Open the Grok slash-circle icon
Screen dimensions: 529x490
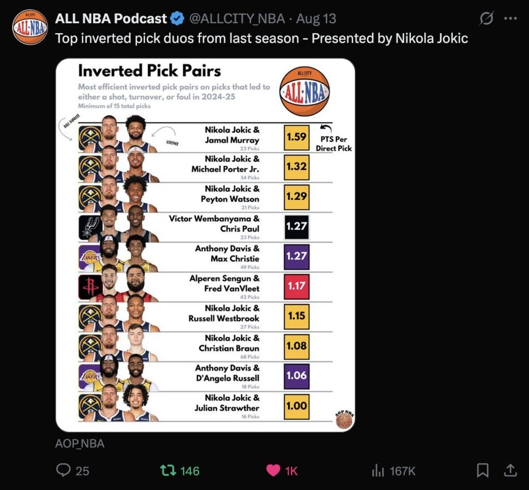point(486,18)
